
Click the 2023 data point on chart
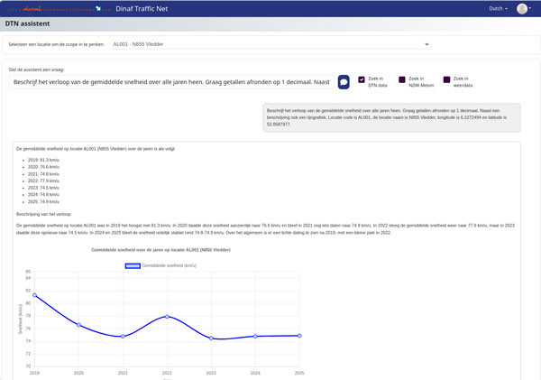[x=211, y=338]
